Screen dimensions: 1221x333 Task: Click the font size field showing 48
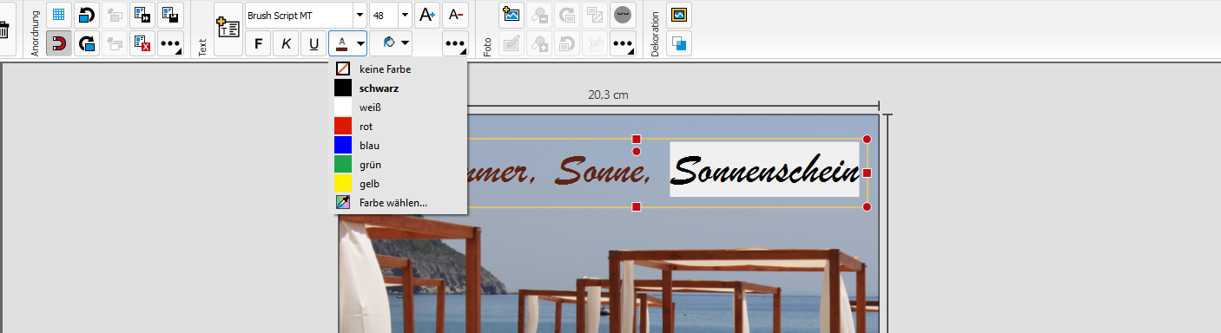click(x=384, y=15)
